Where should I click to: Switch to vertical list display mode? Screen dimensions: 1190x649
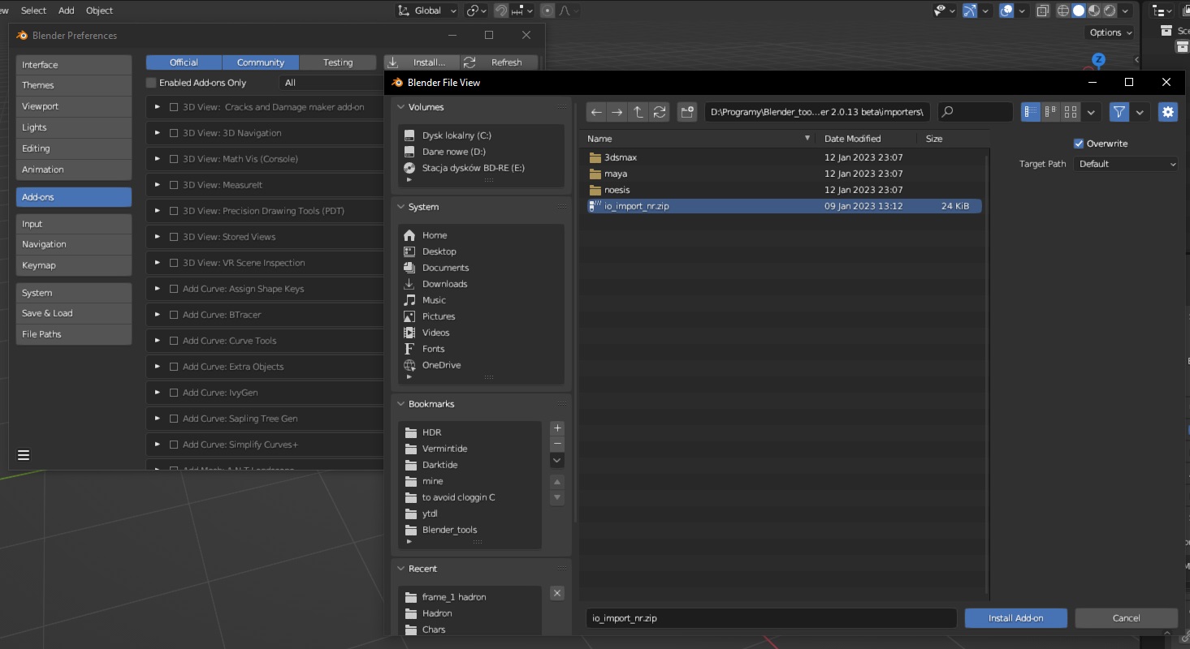[1030, 112]
